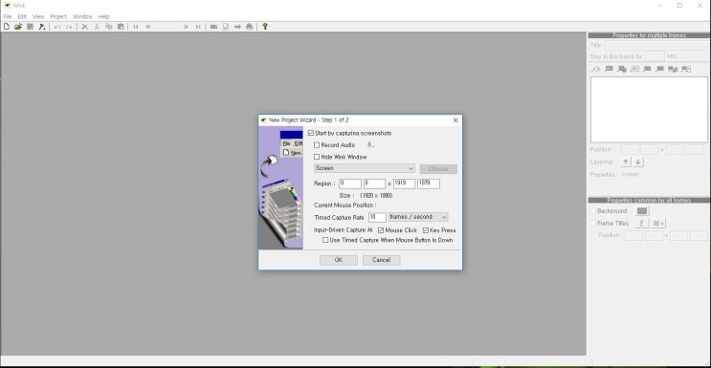
Task: Go to last frame toolbar icon
Action: coord(198,27)
